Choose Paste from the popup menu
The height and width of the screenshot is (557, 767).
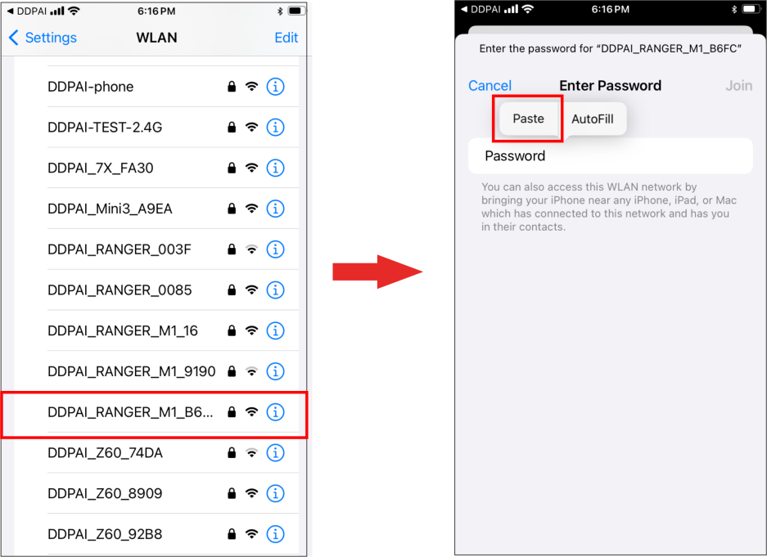(x=528, y=119)
